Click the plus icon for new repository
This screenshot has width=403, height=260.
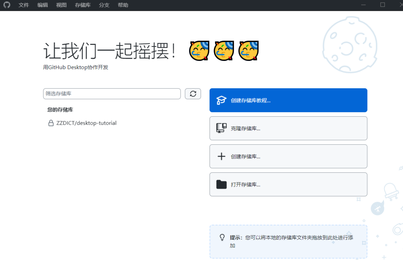[221, 156]
